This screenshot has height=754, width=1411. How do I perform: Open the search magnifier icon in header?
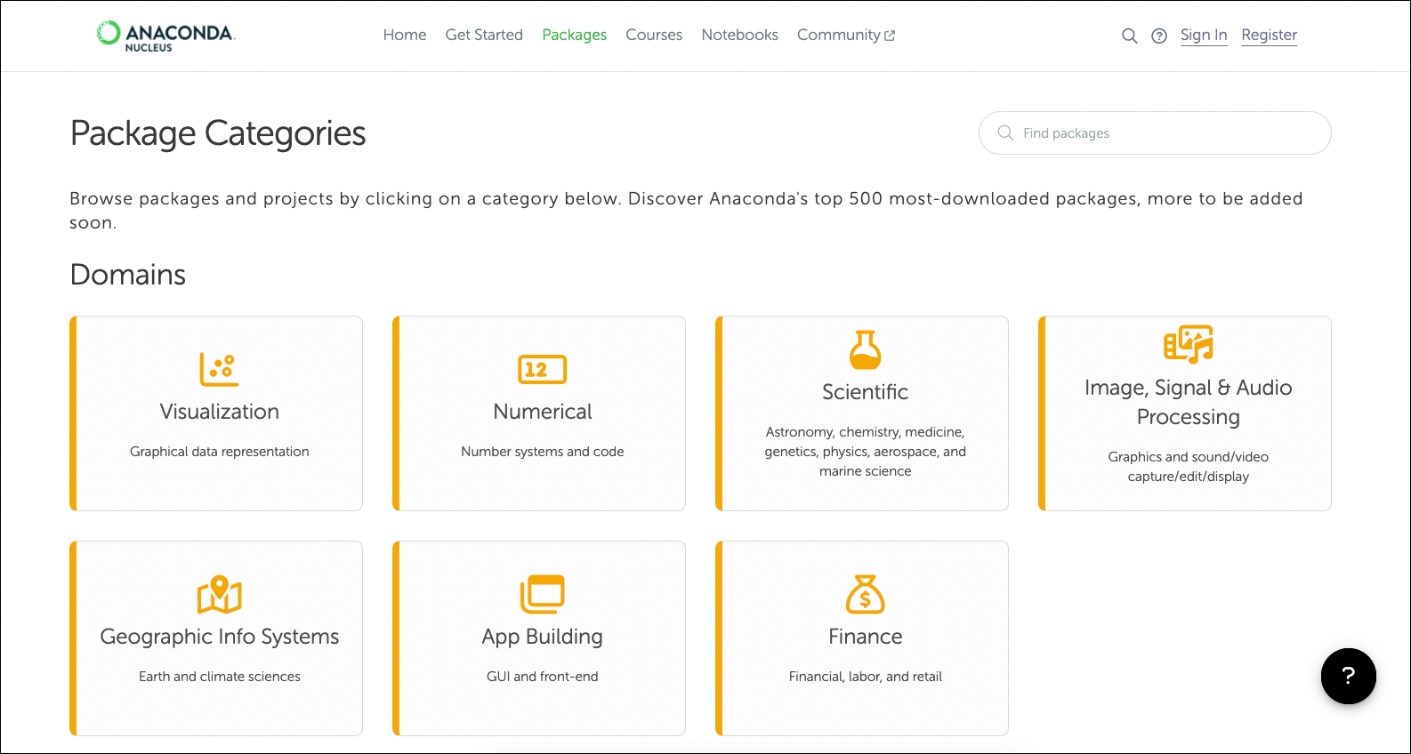1129,36
